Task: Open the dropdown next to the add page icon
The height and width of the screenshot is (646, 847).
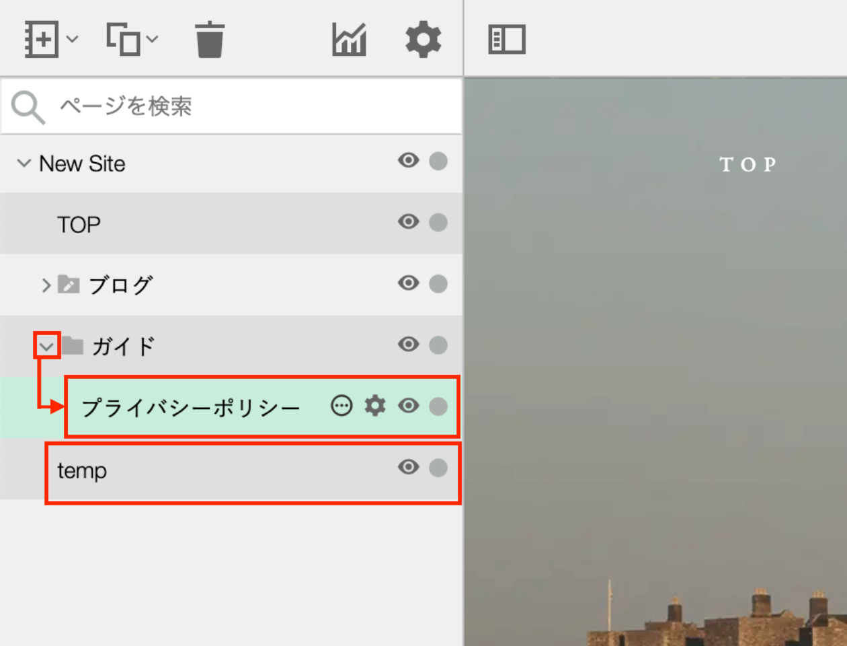Action: pyautogui.click(x=73, y=39)
